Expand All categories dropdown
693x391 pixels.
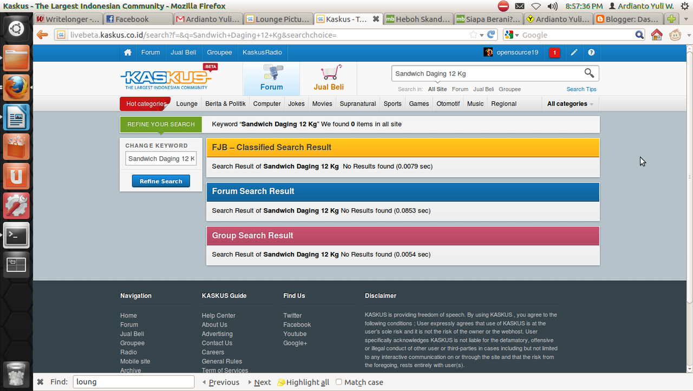[570, 104]
